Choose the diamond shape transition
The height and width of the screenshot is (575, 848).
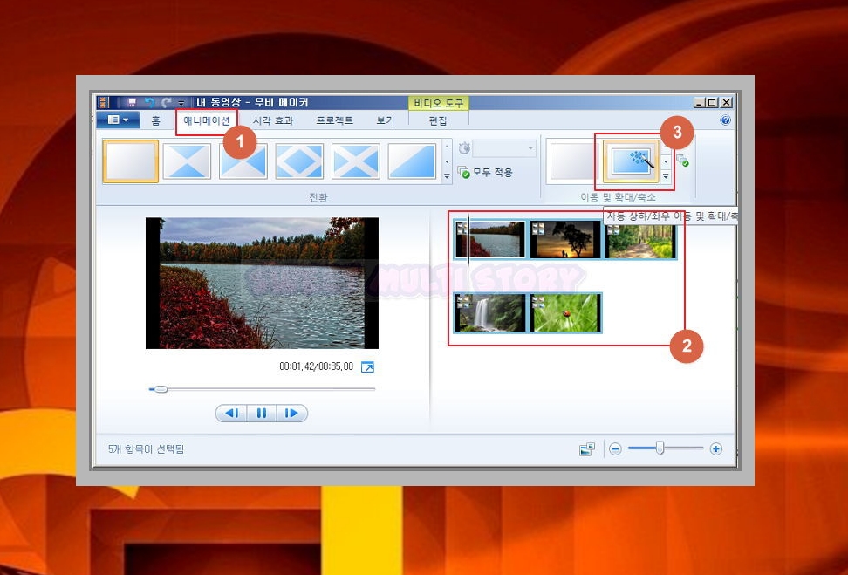point(299,161)
